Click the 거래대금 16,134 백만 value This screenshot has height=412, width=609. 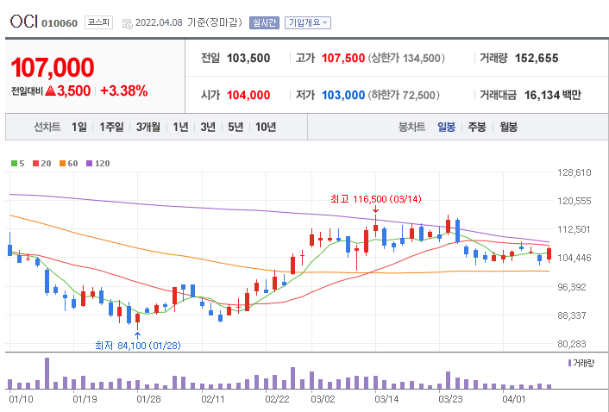(552, 95)
